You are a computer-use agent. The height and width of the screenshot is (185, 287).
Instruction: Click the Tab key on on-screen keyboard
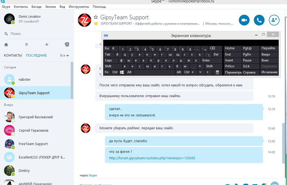109,55
